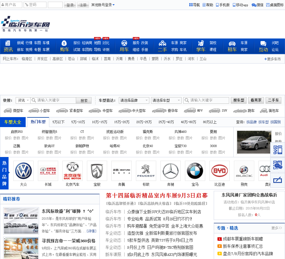The width and height of the screenshot is (285, 259).
Task: Open the 帮助 help icon link
Action: (x=208, y=5)
